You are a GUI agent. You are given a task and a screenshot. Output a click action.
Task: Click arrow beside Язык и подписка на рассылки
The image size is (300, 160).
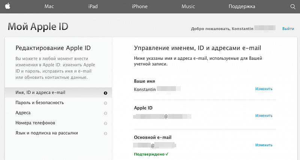pyautogui.click(x=106, y=133)
